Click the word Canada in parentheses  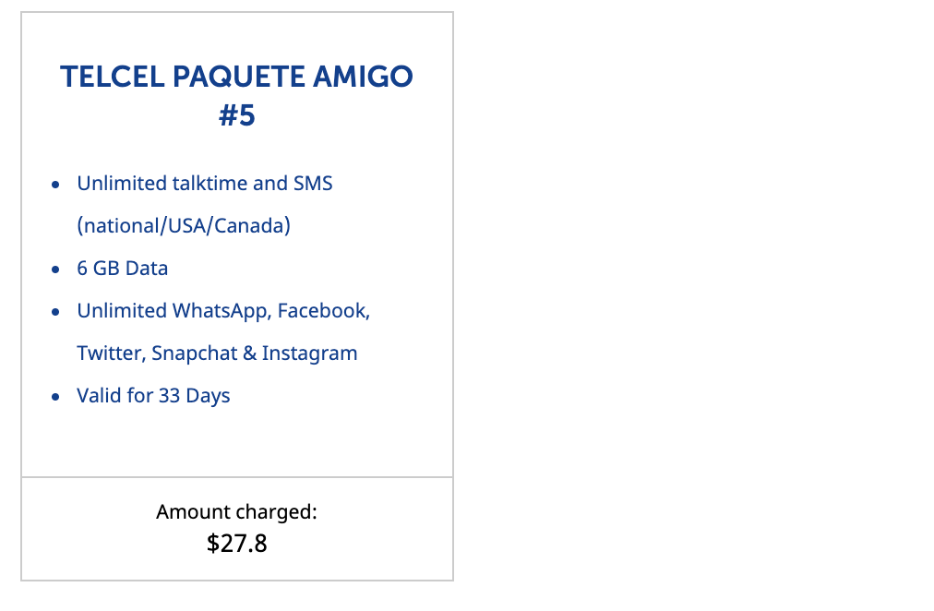coord(249,226)
